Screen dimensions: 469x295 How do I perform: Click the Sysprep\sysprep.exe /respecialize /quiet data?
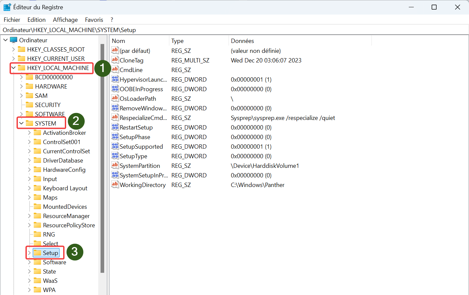point(283,118)
